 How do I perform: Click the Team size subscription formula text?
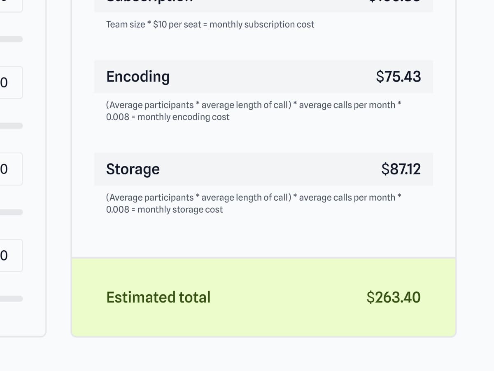[210, 24]
